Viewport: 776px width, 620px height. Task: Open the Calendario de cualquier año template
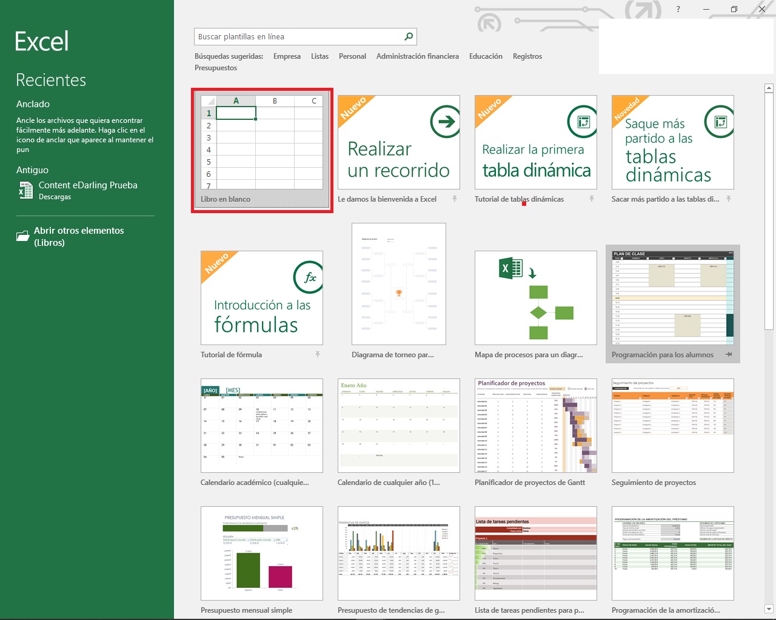coord(398,426)
